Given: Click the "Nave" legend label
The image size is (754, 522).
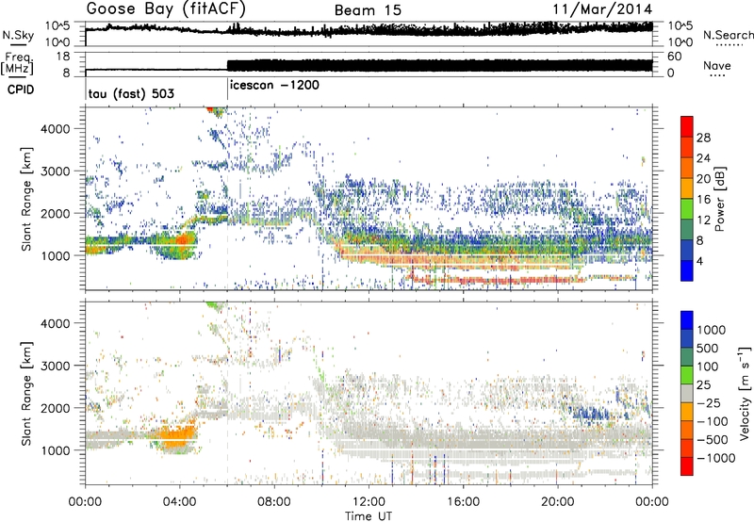Looking at the screenshot, I should click(717, 65).
